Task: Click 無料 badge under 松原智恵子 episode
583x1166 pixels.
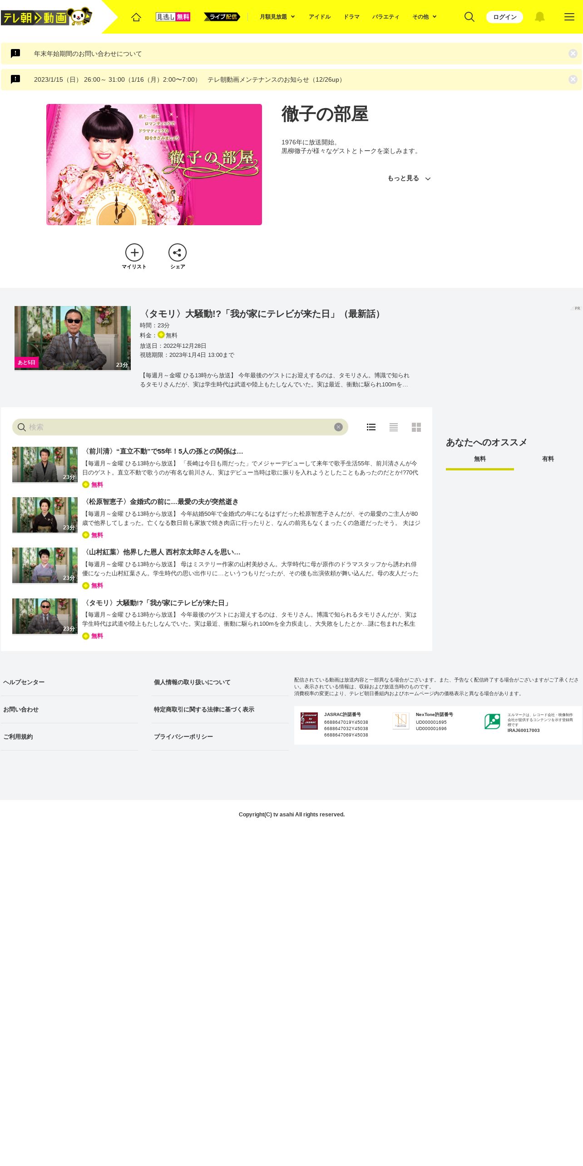Action: click(93, 535)
